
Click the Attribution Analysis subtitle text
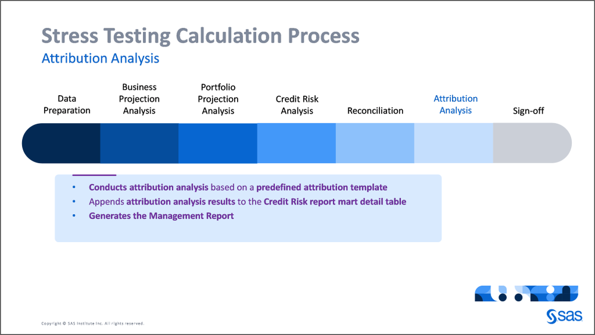coord(100,58)
